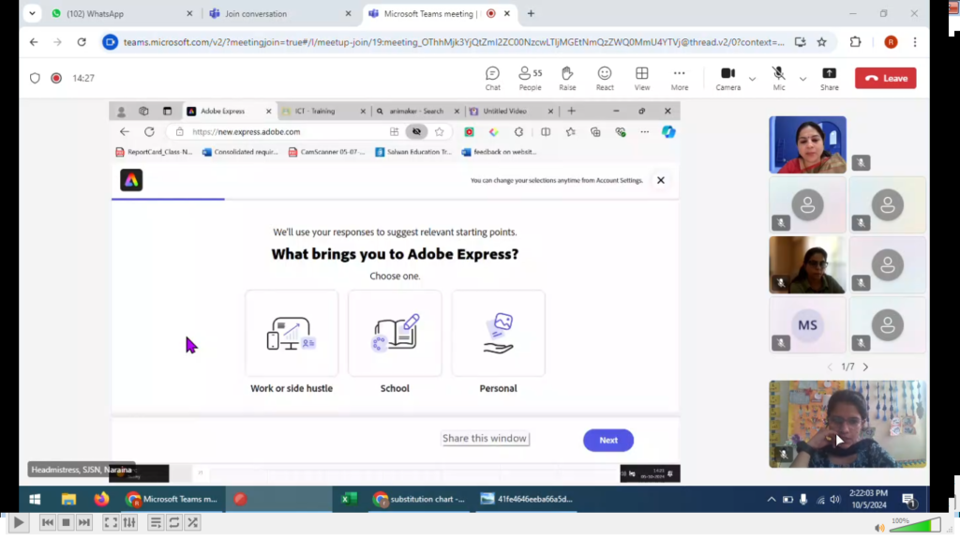
Task: Go to the next participants page arrow
Action: click(865, 367)
